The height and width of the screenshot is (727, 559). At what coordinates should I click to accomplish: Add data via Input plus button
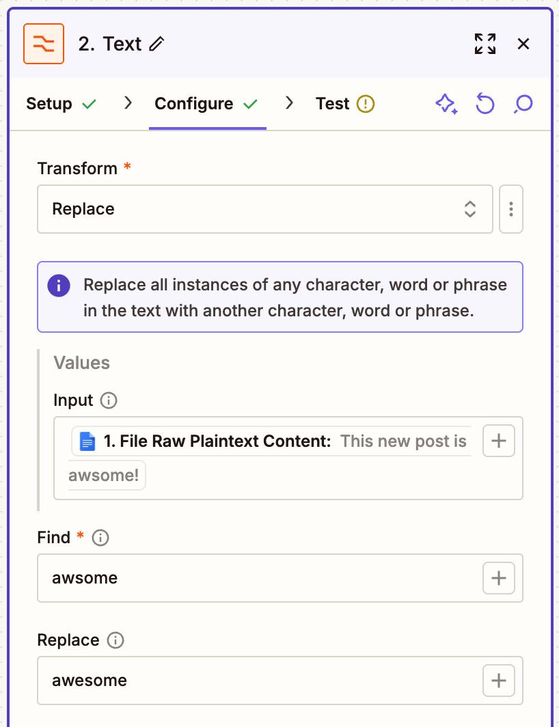tap(499, 441)
